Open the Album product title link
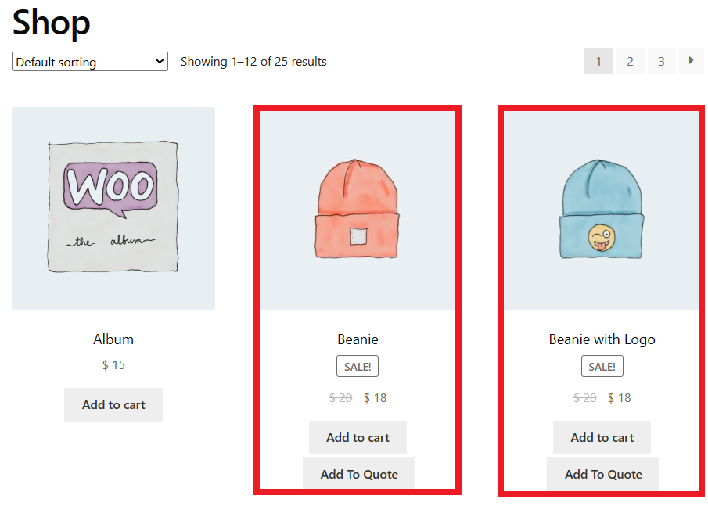The height and width of the screenshot is (513, 708). click(113, 339)
